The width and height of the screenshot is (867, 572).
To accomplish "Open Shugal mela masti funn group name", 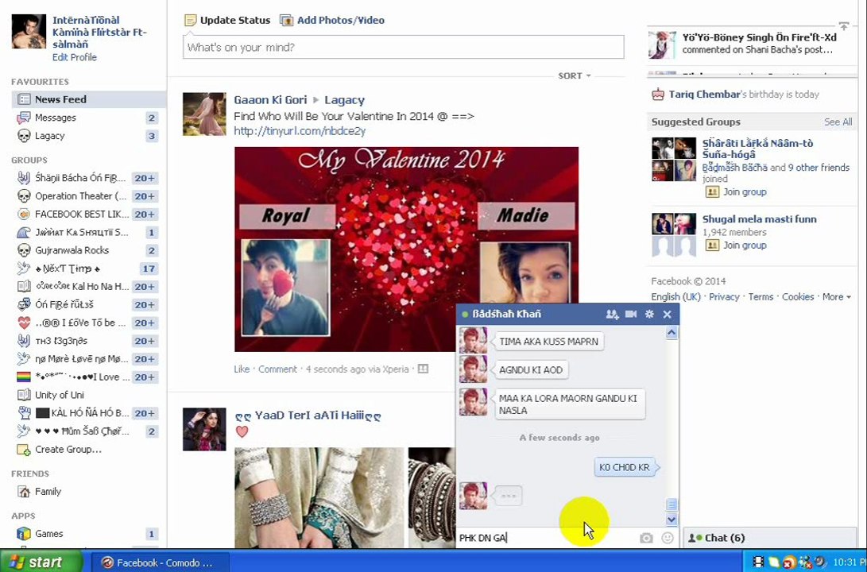I will point(759,219).
